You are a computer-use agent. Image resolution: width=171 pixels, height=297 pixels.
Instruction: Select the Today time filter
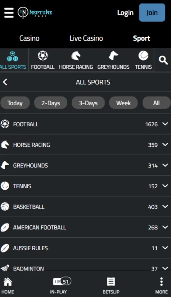click(15, 103)
